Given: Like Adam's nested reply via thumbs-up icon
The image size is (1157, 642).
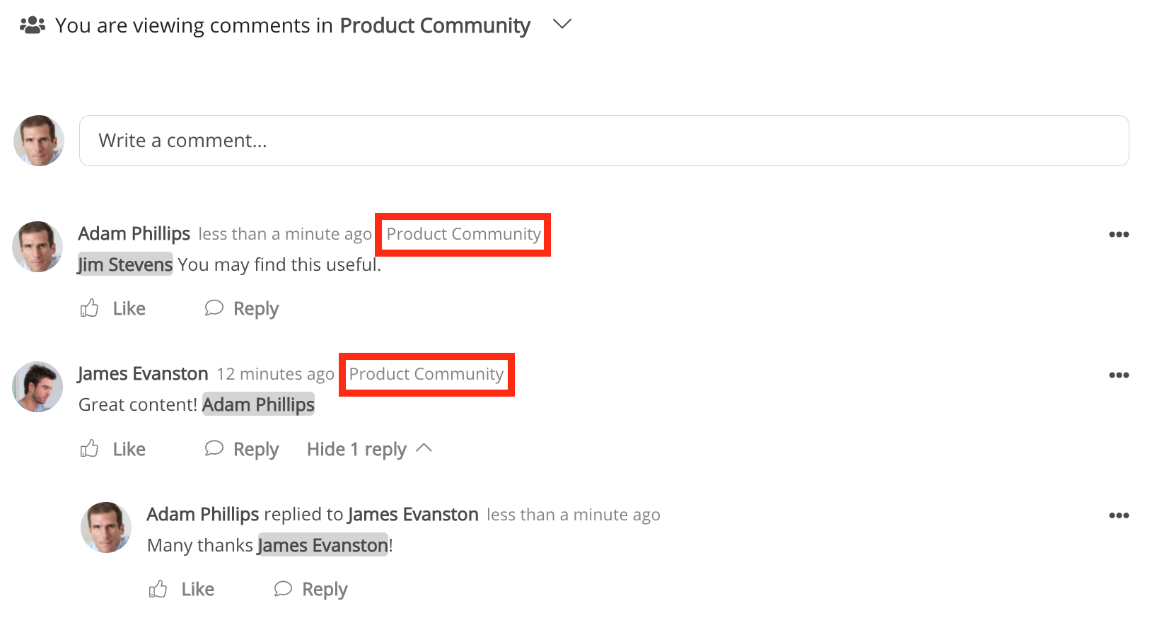Looking at the screenshot, I should pos(158,588).
